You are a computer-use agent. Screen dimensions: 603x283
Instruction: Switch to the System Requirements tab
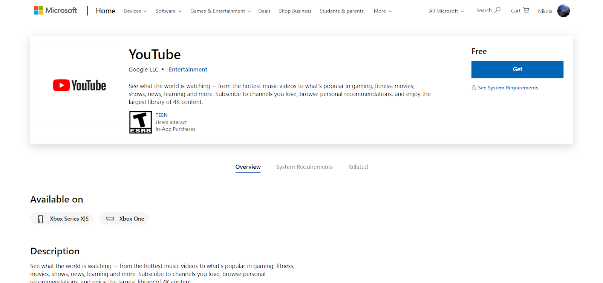pyautogui.click(x=305, y=167)
